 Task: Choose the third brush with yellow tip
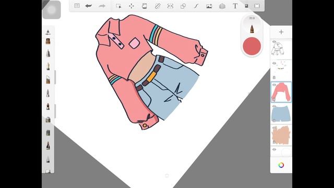pyautogui.click(x=48, y=66)
